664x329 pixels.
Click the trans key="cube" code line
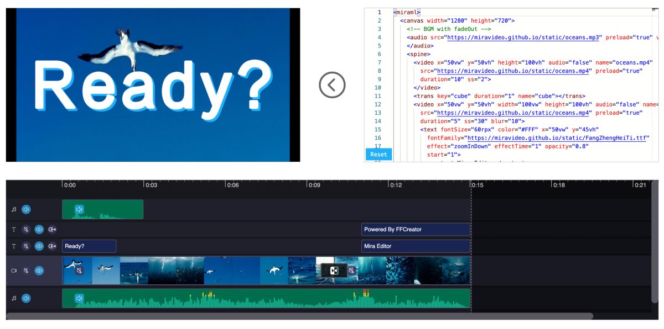pos(499,96)
